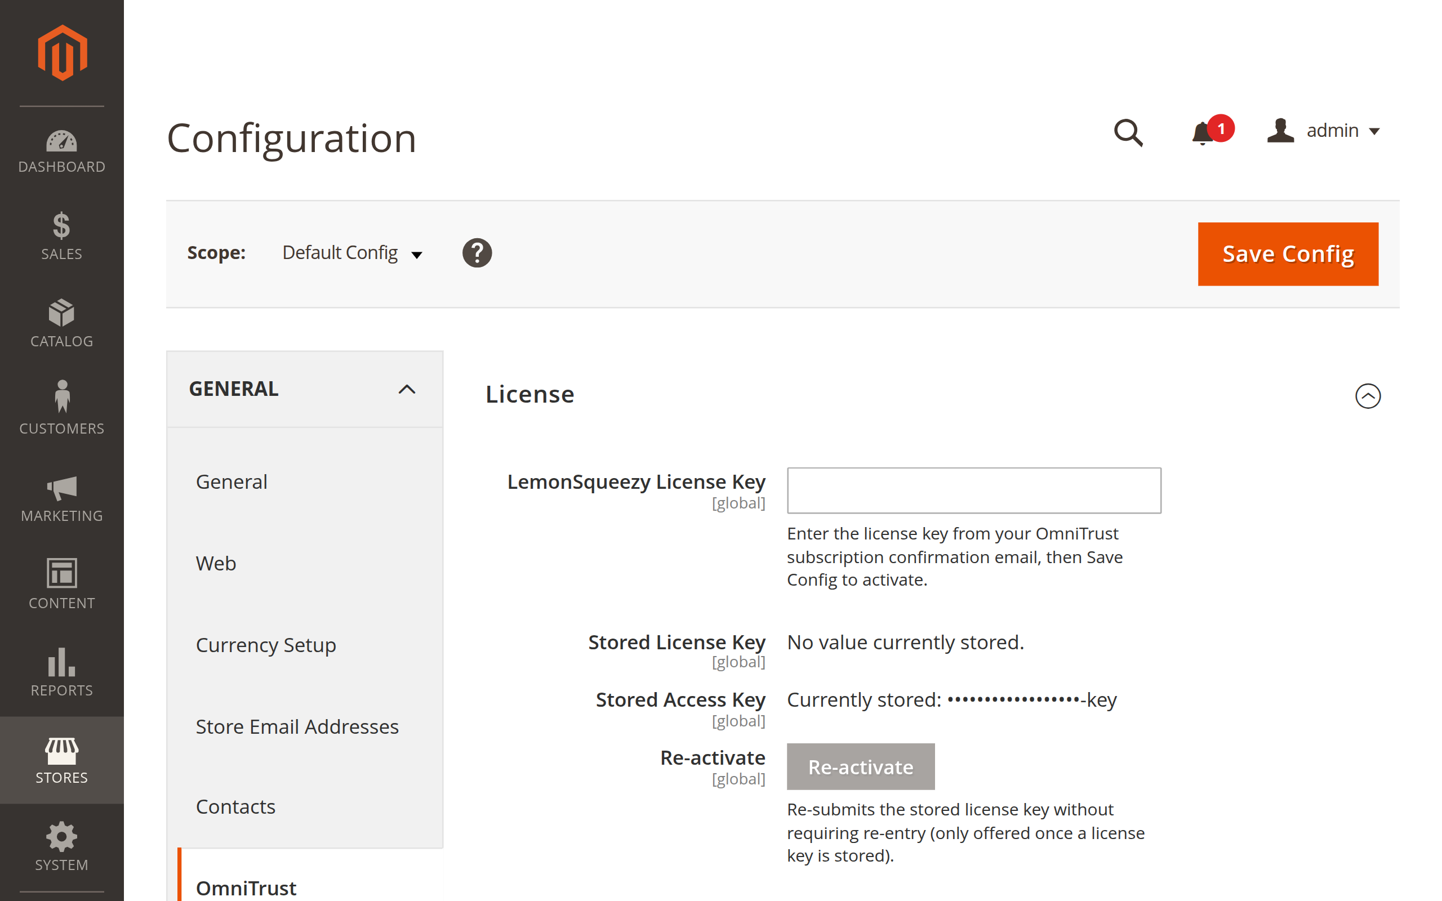This screenshot has width=1442, height=901.
Task: Open the admin account dropdown
Action: 1324,131
